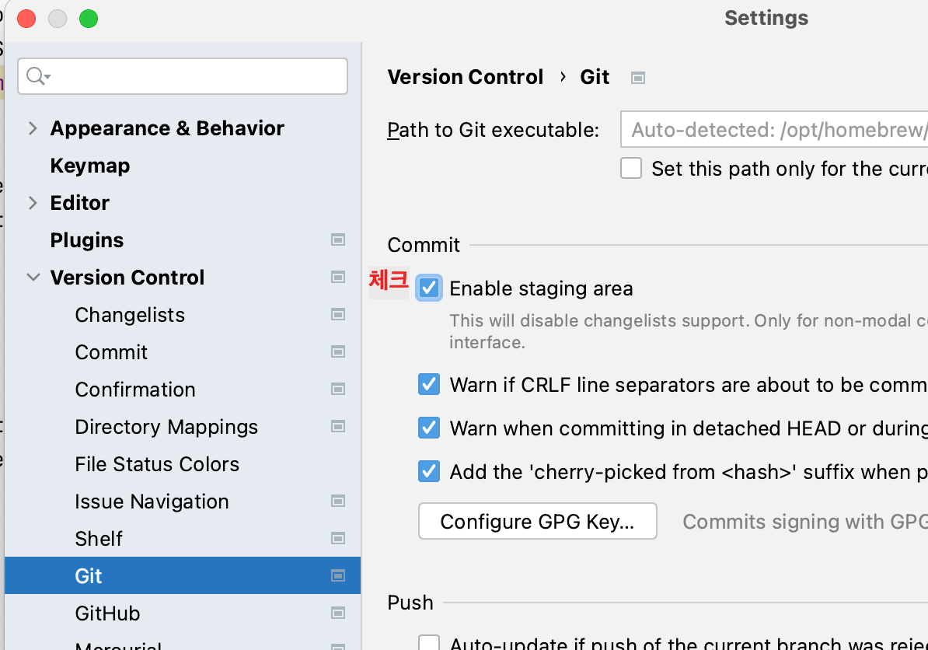
Task: Select File Status Colors item
Action: (157, 463)
